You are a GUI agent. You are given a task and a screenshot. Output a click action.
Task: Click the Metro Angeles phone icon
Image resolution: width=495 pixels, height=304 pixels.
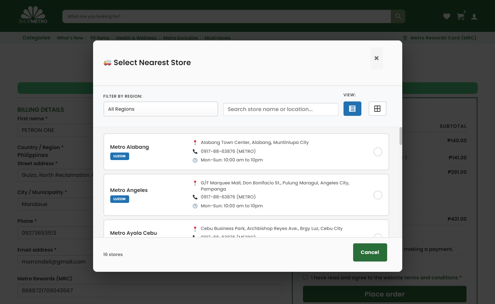195,197
